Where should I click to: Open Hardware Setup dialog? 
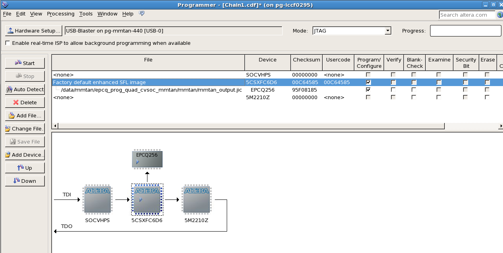pyautogui.click(x=34, y=31)
